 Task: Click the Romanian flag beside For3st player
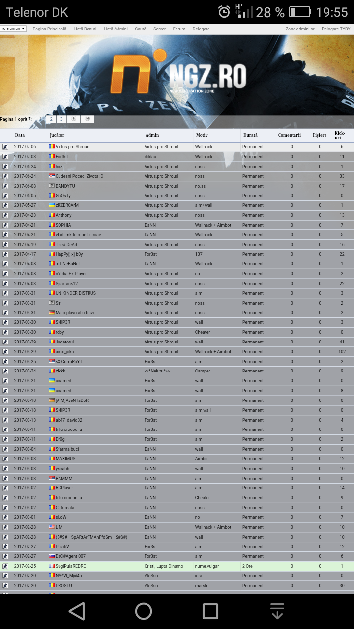point(51,157)
